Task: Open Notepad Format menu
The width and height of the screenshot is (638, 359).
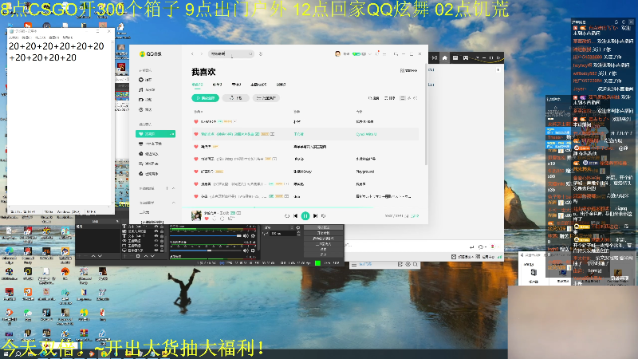Action: coord(40,37)
